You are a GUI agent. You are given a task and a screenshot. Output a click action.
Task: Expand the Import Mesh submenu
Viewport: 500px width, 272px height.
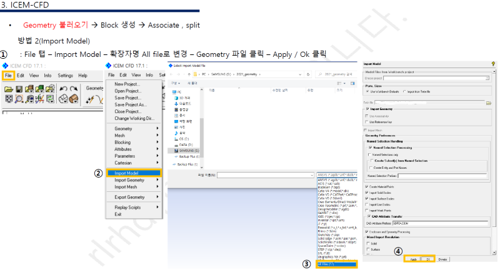coord(134,187)
